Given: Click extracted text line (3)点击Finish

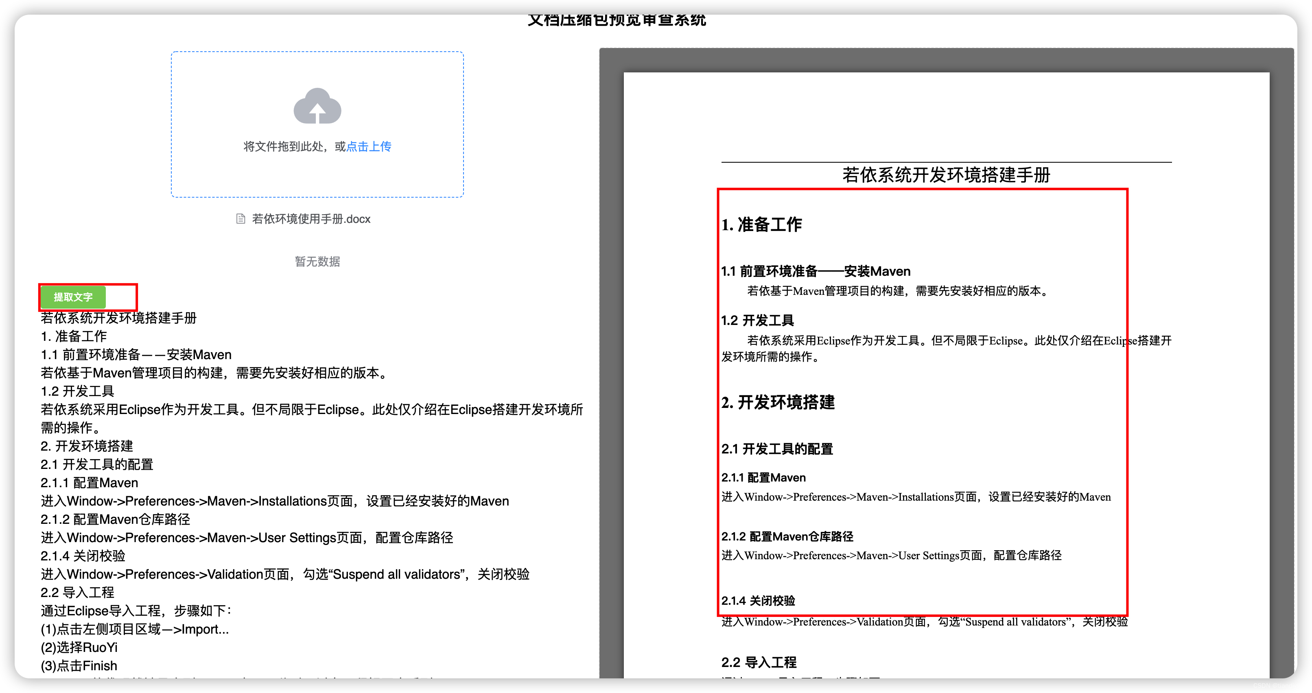Looking at the screenshot, I should pos(79,666).
